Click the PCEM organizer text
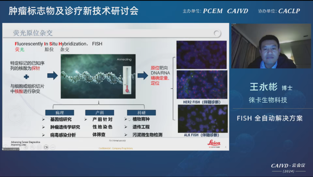The width and height of the screenshot is (313, 177). 213,11
